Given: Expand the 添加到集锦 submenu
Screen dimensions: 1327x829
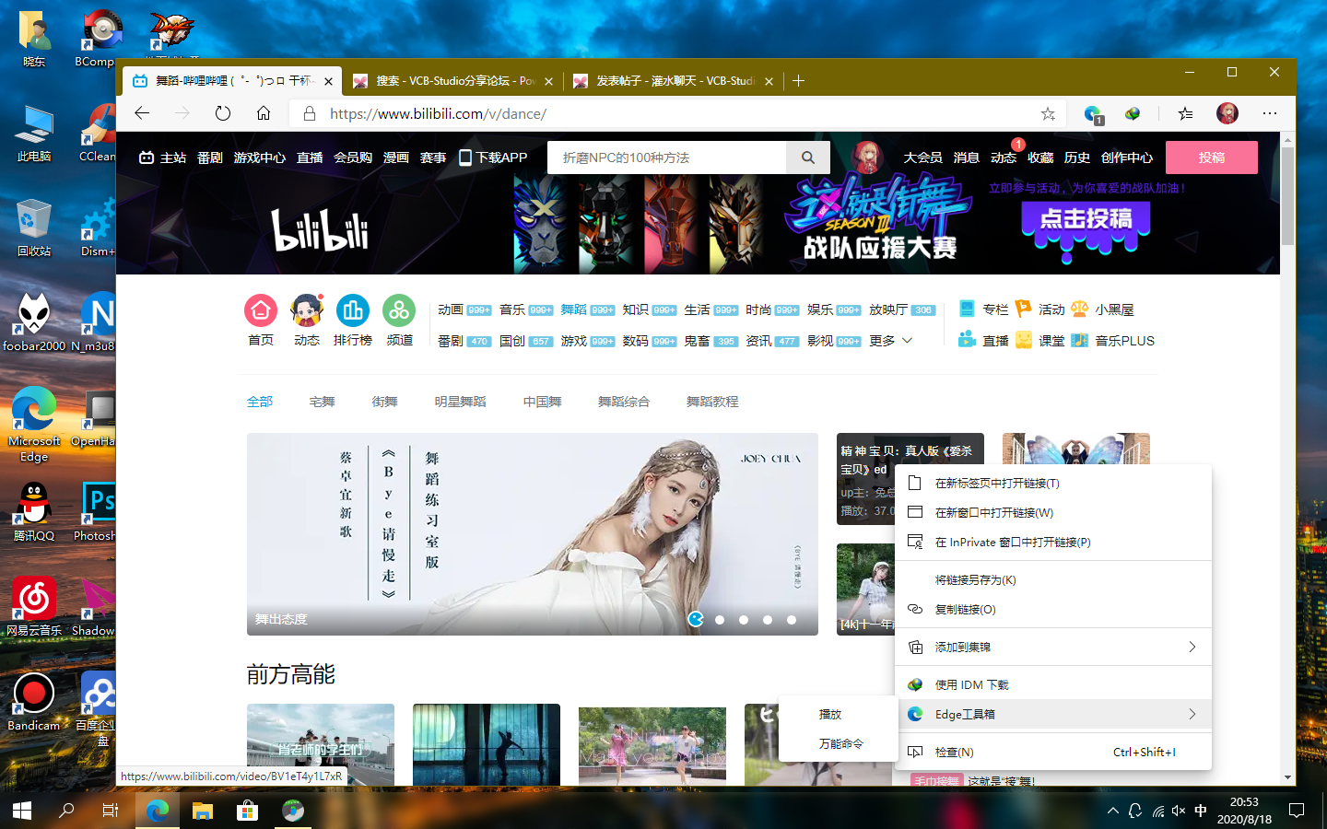Looking at the screenshot, I should point(1053,648).
